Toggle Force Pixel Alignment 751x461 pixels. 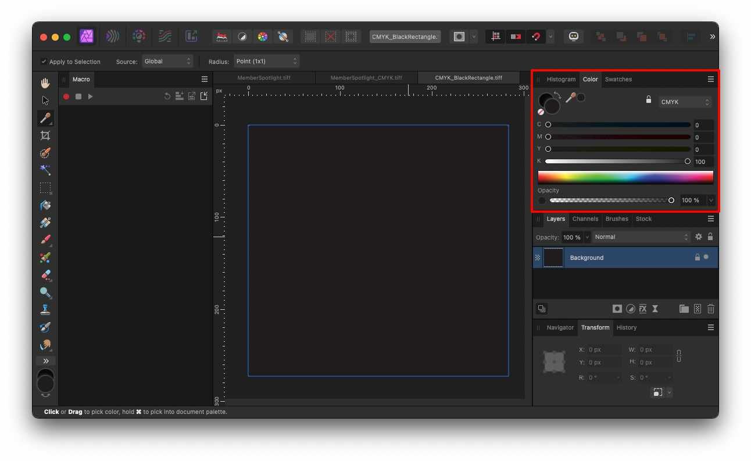[496, 37]
